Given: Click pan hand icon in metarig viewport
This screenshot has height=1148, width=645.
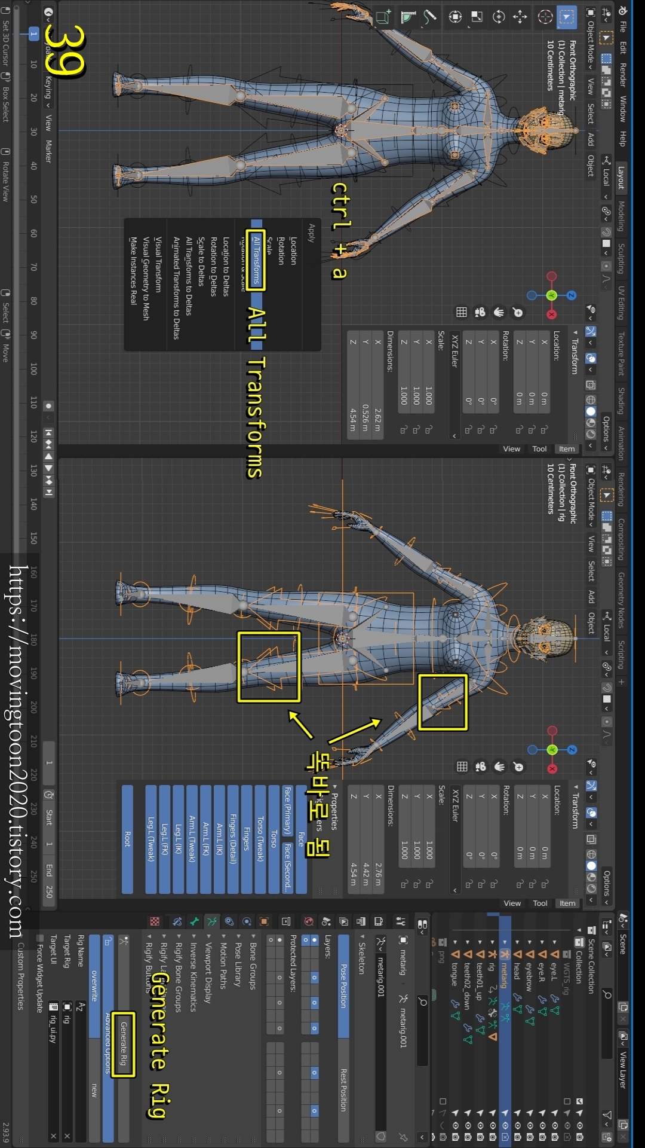Looking at the screenshot, I should point(499,312).
